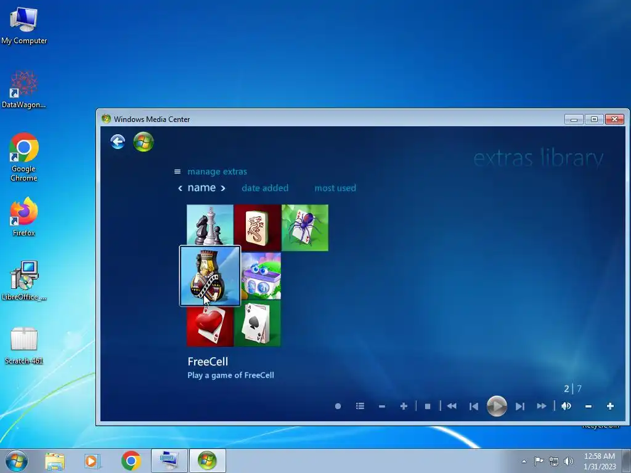631x473 pixels.
Task: Select Google Chrome desktop shortcut
Action: tap(24, 157)
